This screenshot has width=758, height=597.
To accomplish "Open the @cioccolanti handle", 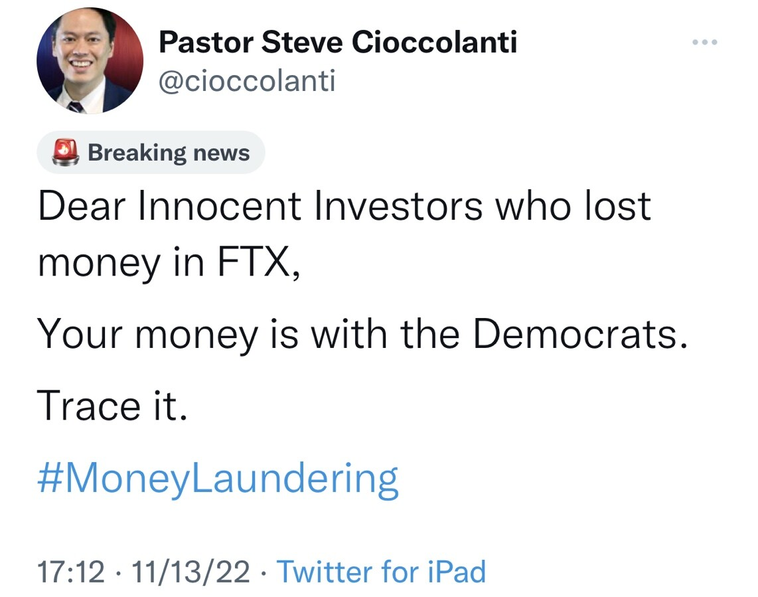I will pyautogui.click(x=247, y=81).
